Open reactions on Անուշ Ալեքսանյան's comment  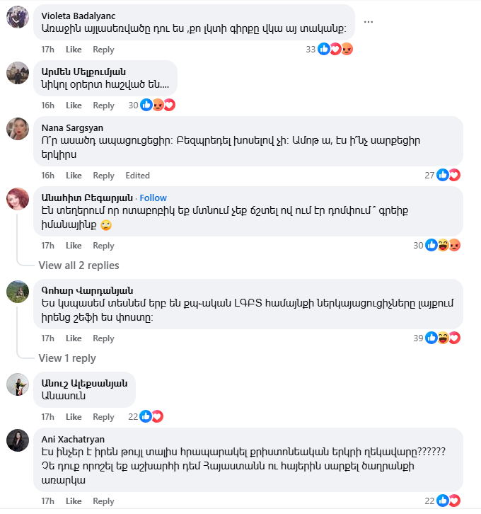[x=151, y=416]
